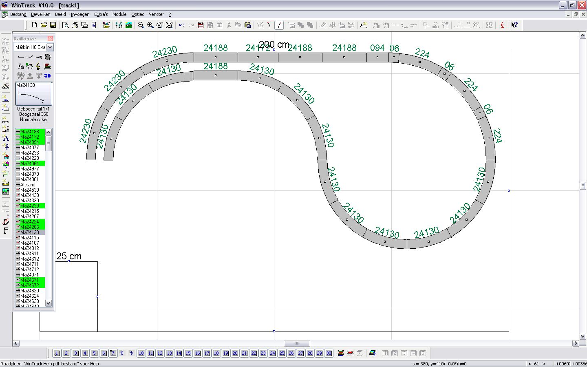This screenshot has height=367, width=587.
Task: Toggle layer 25 button
Action: coord(282,353)
